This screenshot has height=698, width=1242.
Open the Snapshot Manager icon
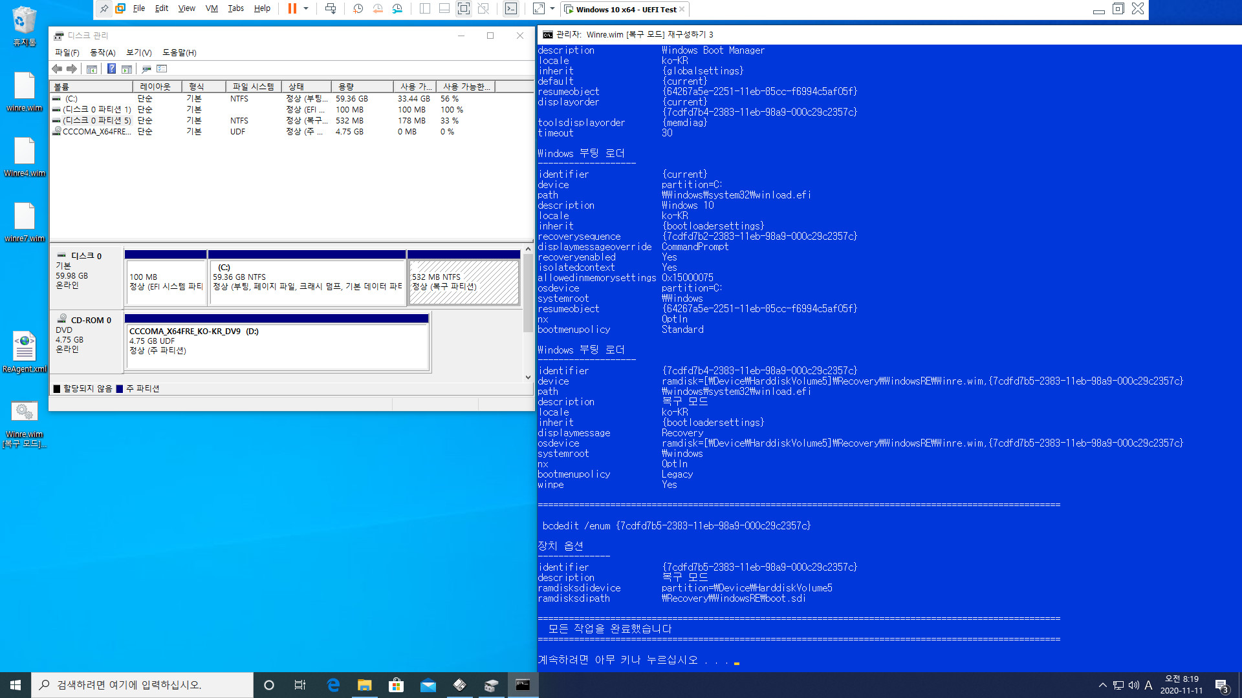(x=397, y=8)
